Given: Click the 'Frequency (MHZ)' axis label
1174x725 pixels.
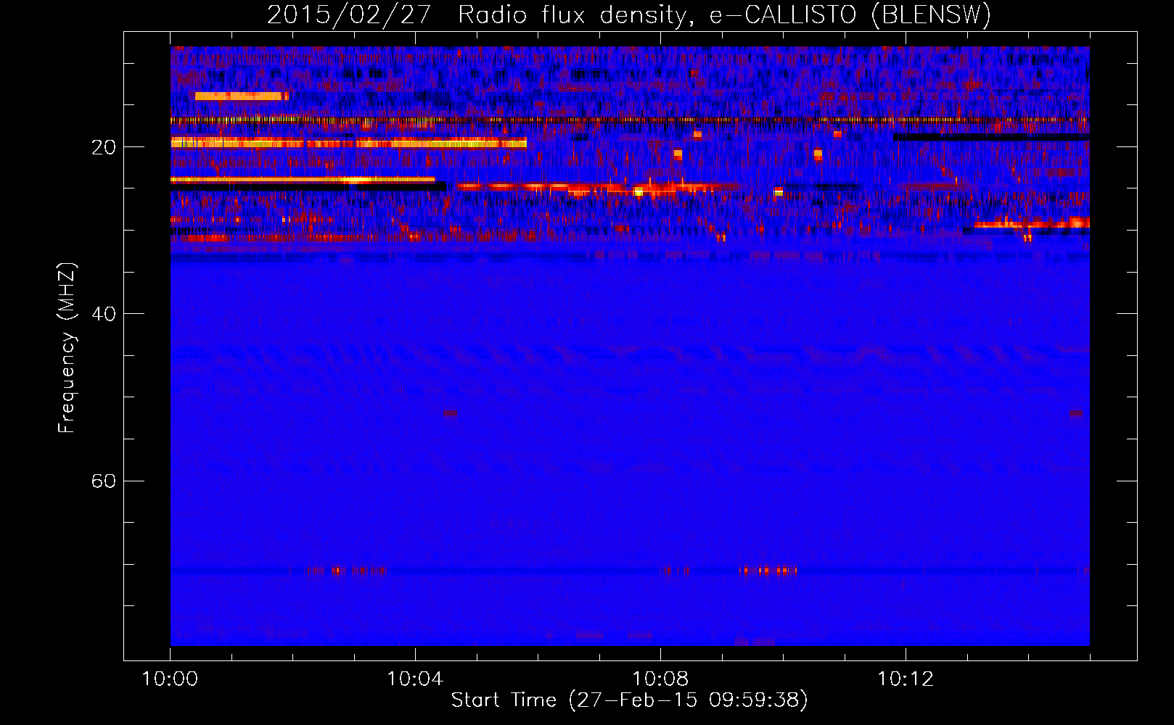Looking at the screenshot, I should [x=67, y=348].
